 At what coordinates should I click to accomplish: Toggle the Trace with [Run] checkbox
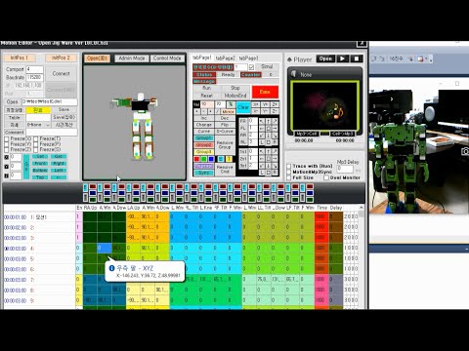click(x=288, y=166)
